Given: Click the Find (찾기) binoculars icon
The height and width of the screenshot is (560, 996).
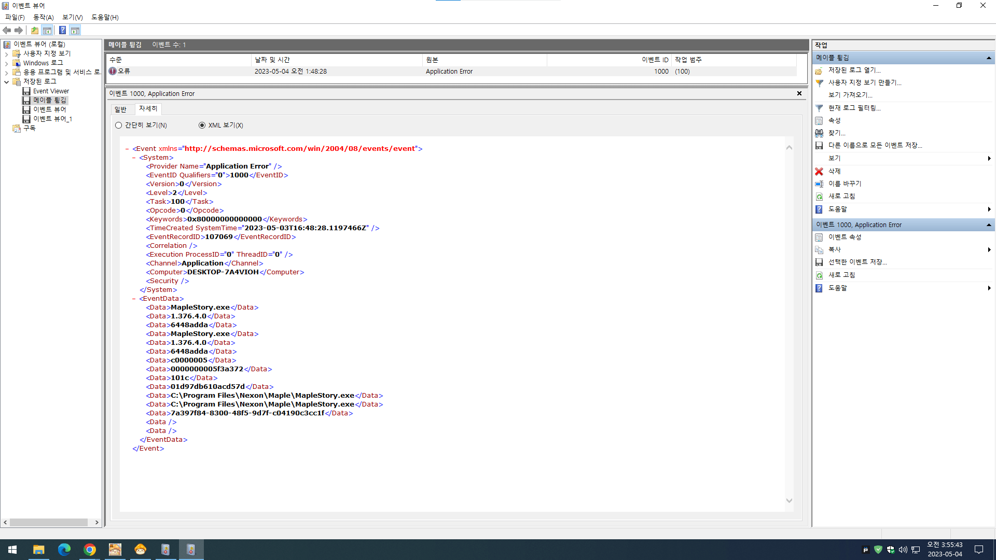Looking at the screenshot, I should (819, 133).
